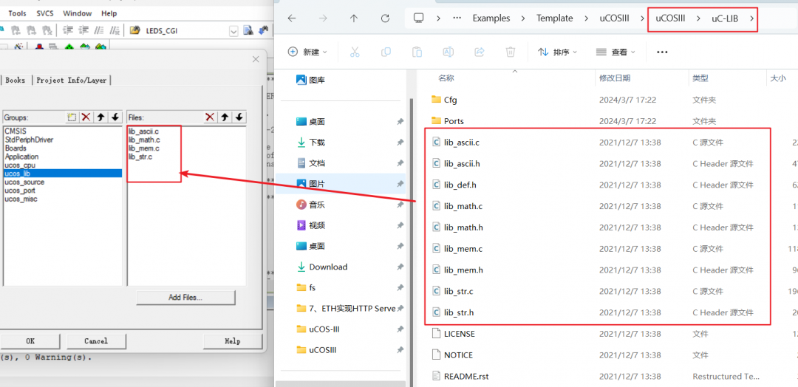Click the unindent selected lines icon in Keil toolbar
The image size is (798, 387).
[83, 30]
